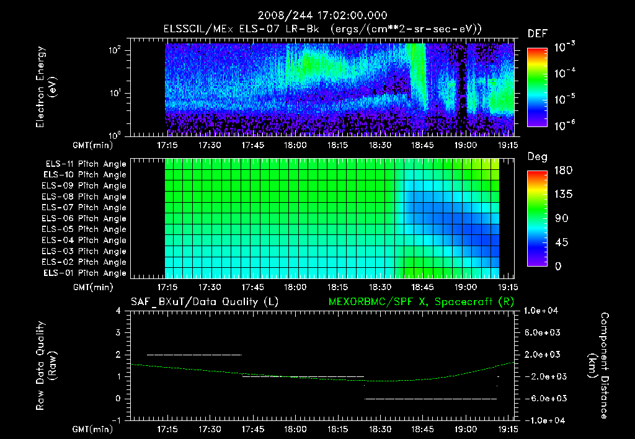Screen dimensions: 635x439
Task: Click the 135 value on Deg scale
Action: pyautogui.click(x=564, y=195)
